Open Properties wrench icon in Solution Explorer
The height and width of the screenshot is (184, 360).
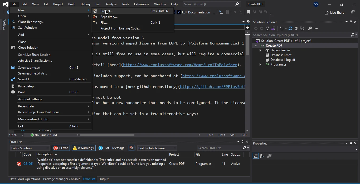tap(310, 28)
